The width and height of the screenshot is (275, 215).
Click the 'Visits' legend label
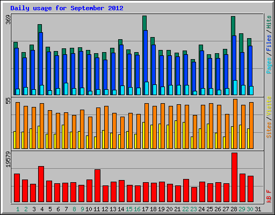[269, 106]
